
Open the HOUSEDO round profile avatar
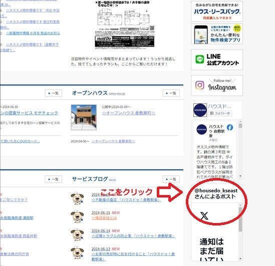[200, 110]
